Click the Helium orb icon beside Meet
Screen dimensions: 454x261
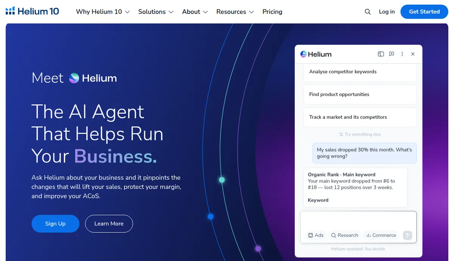[x=74, y=78]
